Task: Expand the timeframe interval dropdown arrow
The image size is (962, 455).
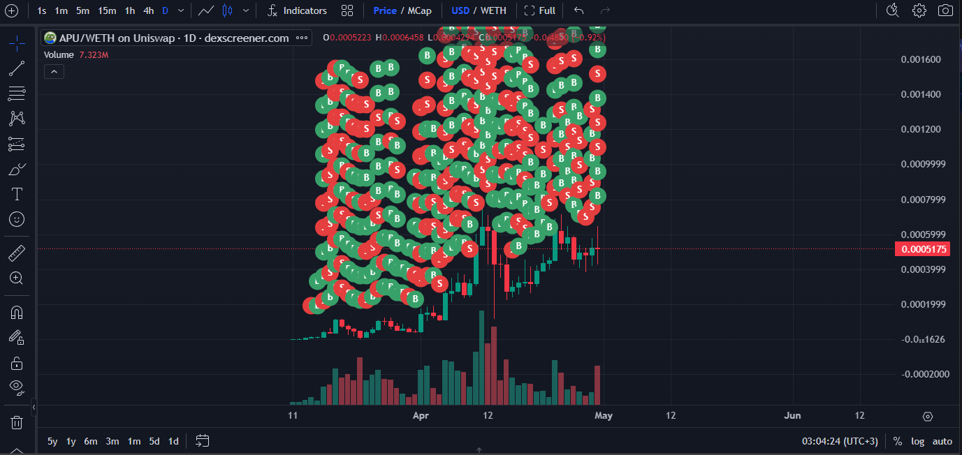Action: (x=182, y=10)
